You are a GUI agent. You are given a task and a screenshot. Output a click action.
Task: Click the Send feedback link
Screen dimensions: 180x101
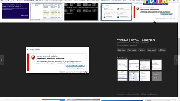(152, 94)
